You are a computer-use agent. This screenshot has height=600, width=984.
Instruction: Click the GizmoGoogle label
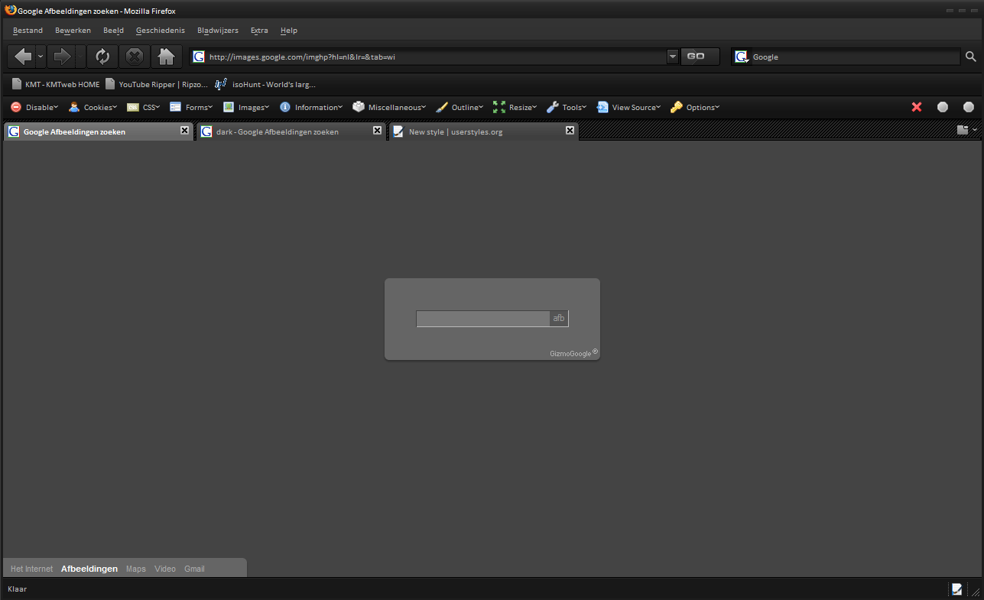pyautogui.click(x=573, y=353)
